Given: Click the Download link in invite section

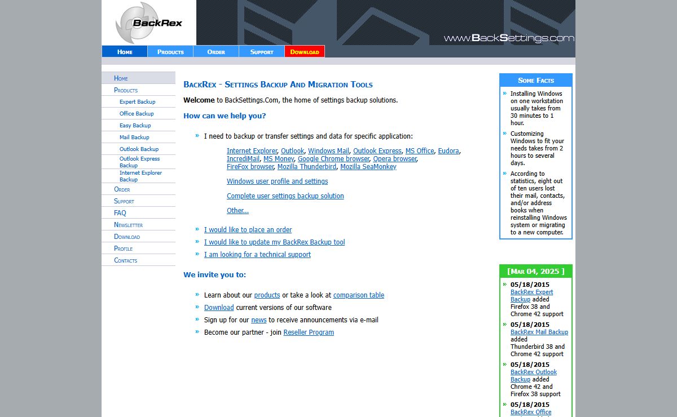Looking at the screenshot, I should click(x=219, y=307).
